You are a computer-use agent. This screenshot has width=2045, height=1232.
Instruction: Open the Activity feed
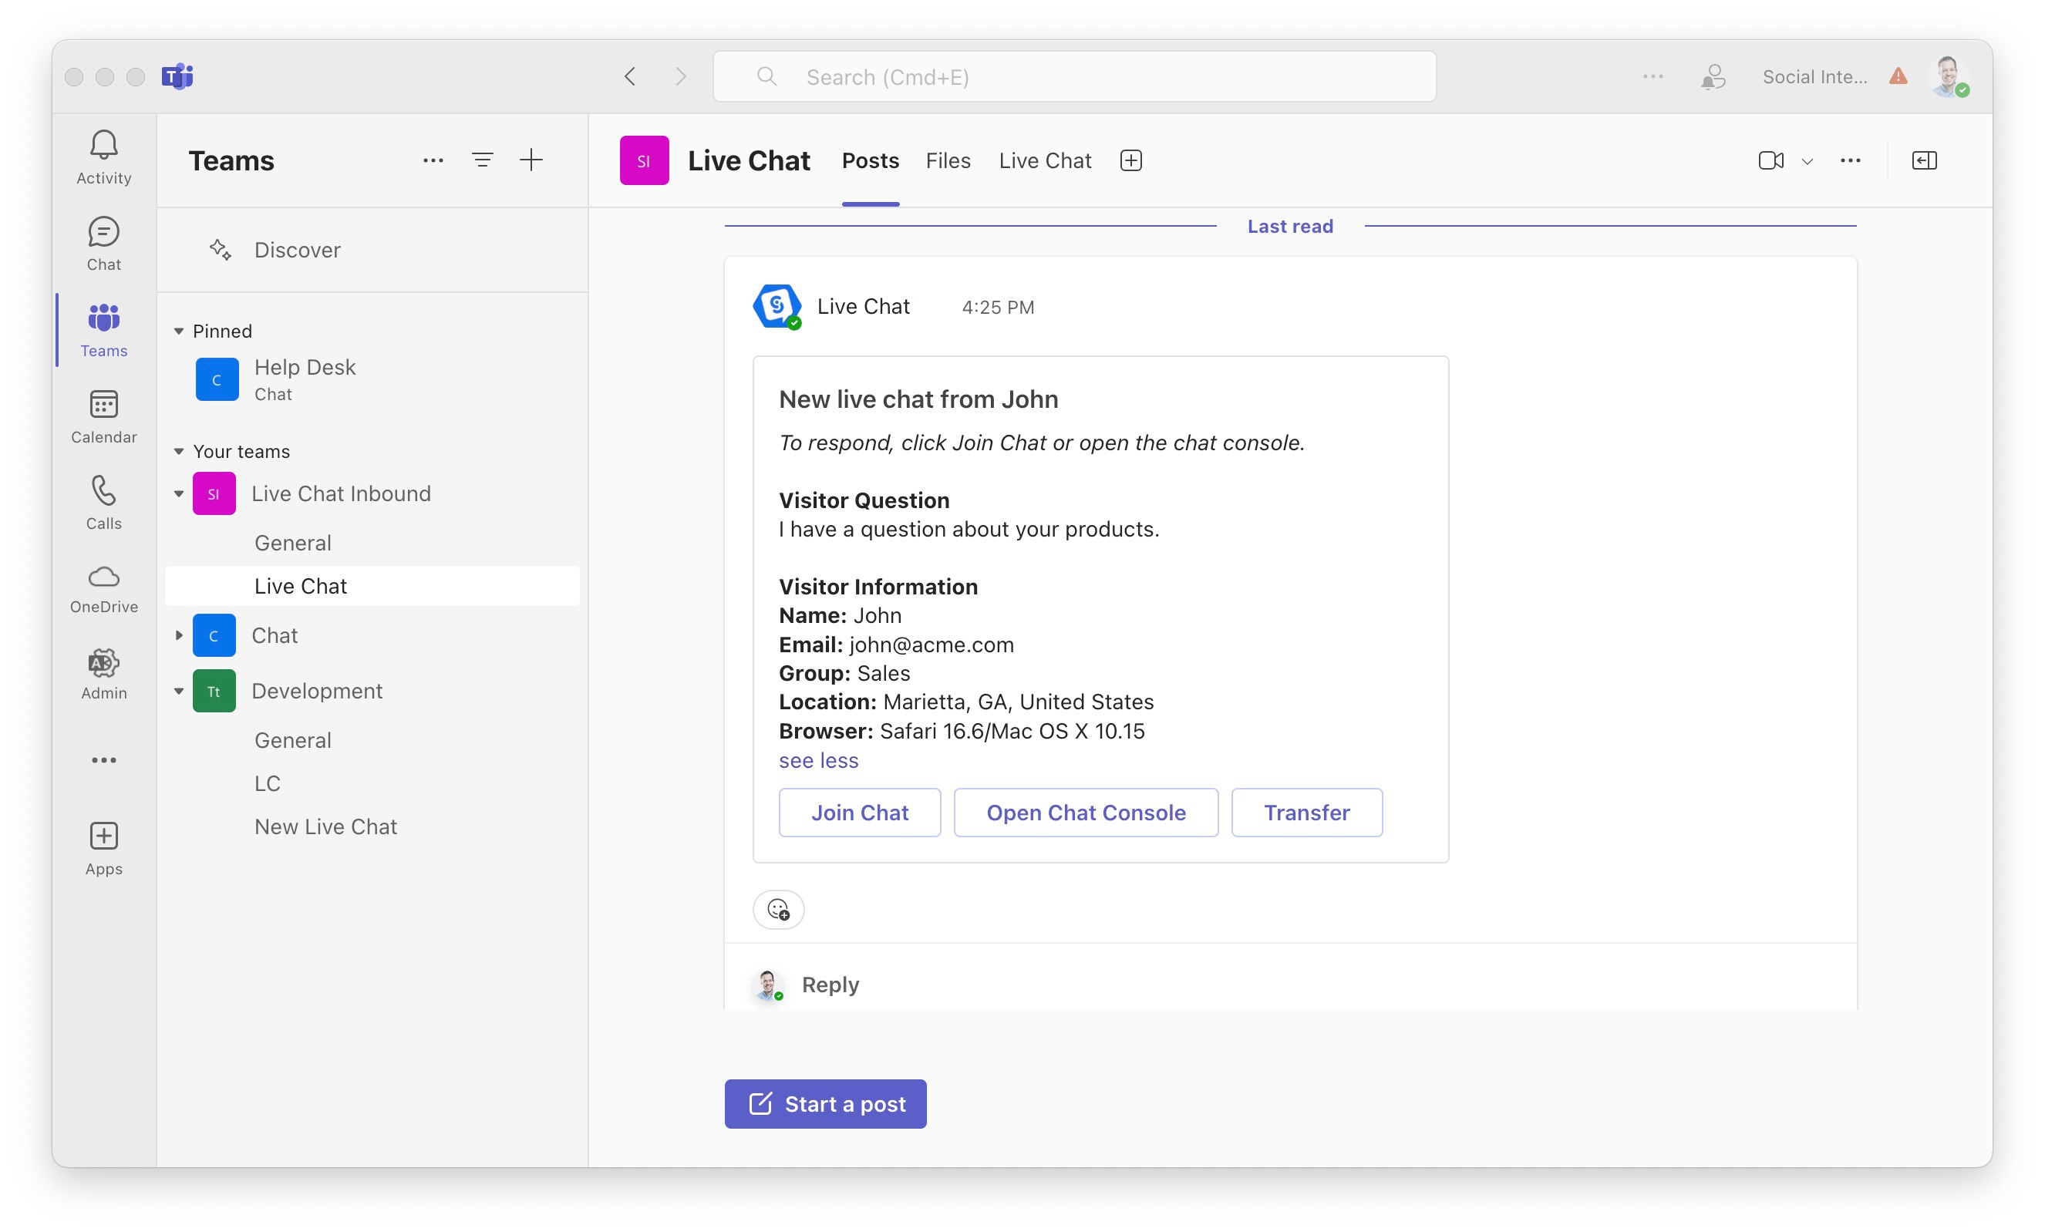coord(104,157)
